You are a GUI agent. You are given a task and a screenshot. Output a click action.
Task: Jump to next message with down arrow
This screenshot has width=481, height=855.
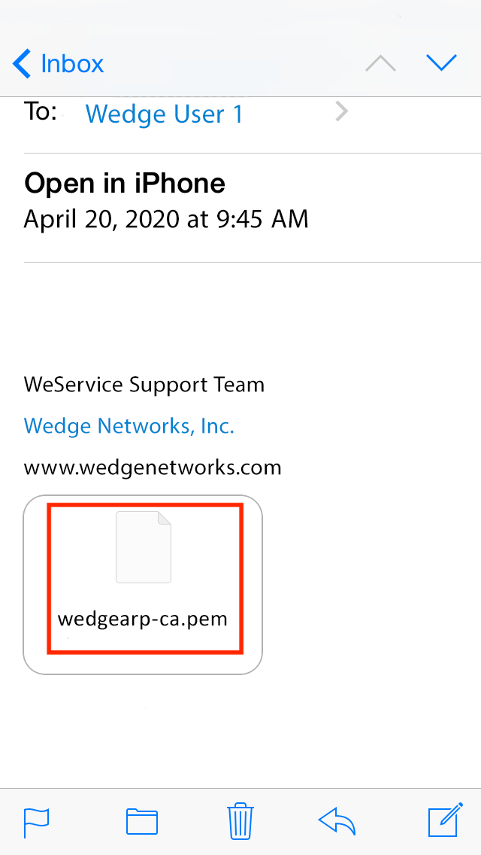[x=441, y=63]
